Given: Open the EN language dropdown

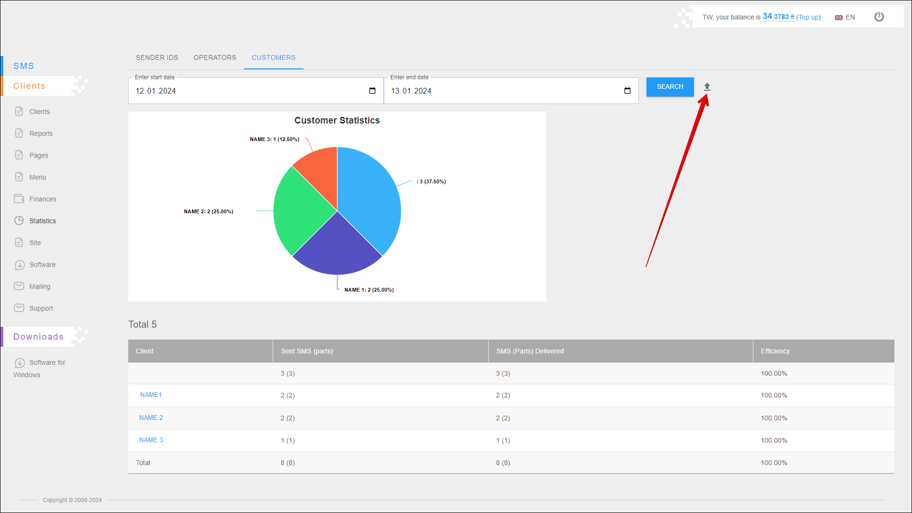Looking at the screenshot, I should [x=850, y=17].
